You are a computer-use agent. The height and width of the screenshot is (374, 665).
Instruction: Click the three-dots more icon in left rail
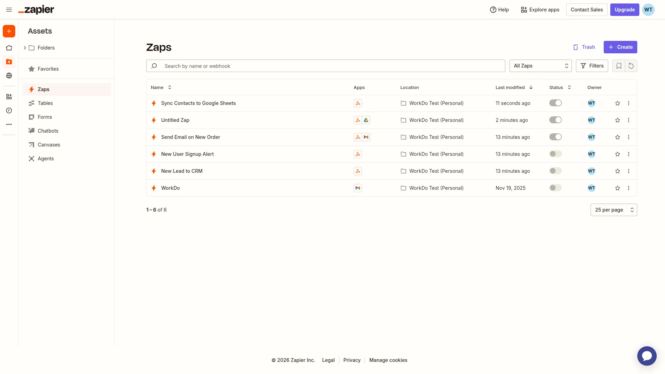(9, 124)
